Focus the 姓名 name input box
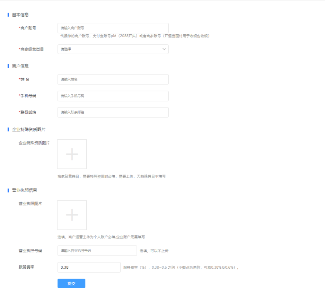This screenshot has width=325, height=295. click(x=113, y=79)
